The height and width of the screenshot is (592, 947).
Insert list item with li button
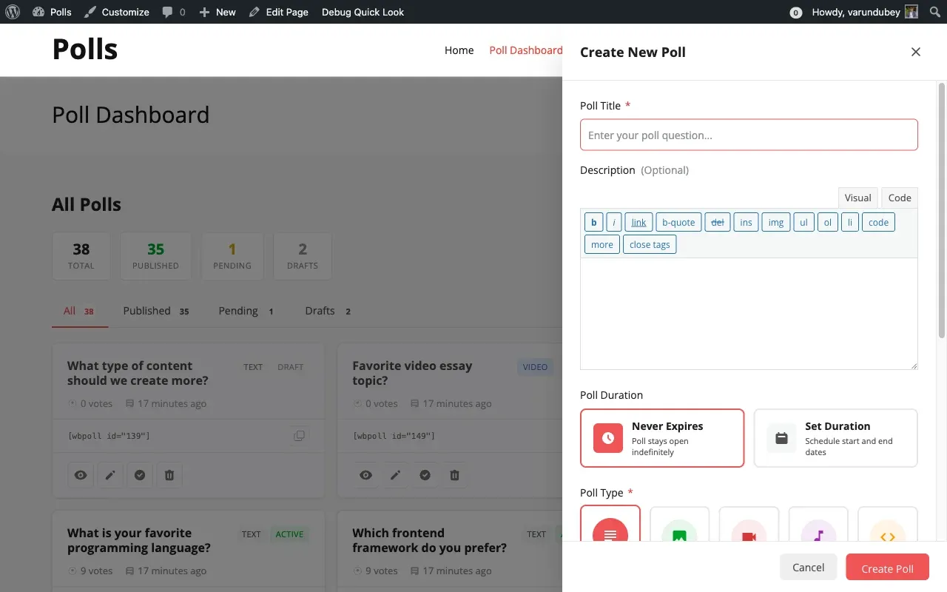pyautogui.click(x=850, y=222)
